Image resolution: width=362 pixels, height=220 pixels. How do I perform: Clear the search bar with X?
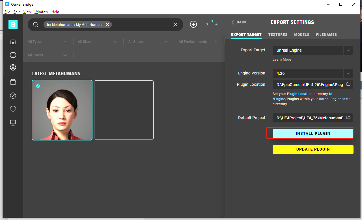click(x=175, y=25)
